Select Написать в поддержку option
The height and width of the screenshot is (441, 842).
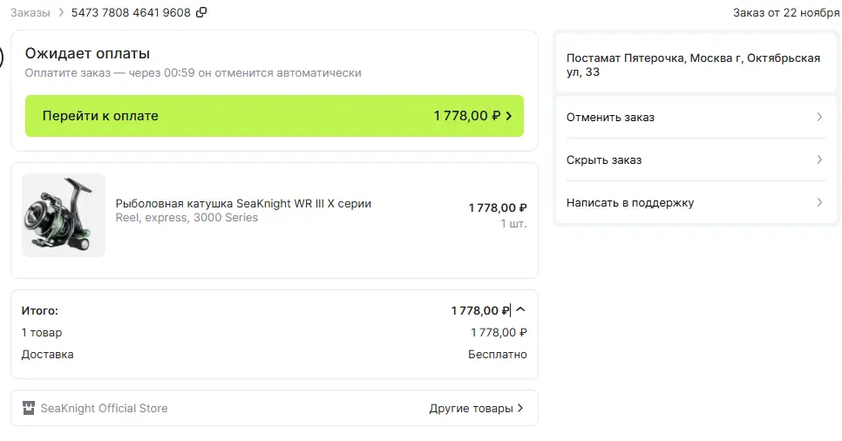[x=696, y=202]
